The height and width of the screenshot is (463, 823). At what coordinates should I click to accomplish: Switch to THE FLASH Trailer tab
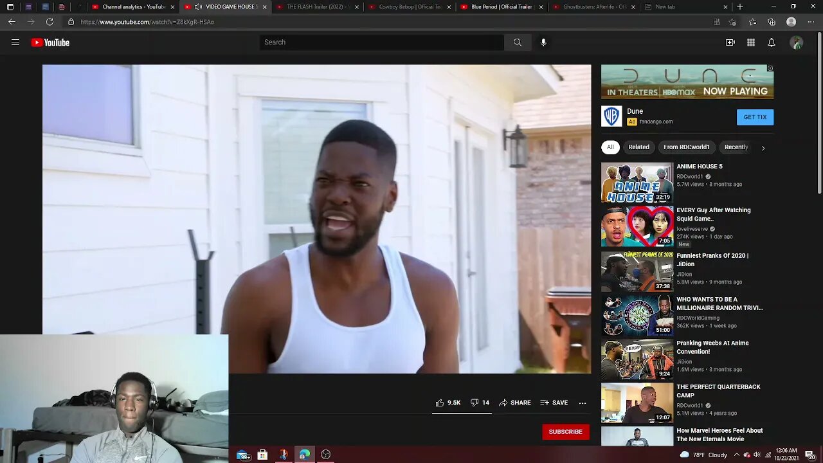coord(318,7)
